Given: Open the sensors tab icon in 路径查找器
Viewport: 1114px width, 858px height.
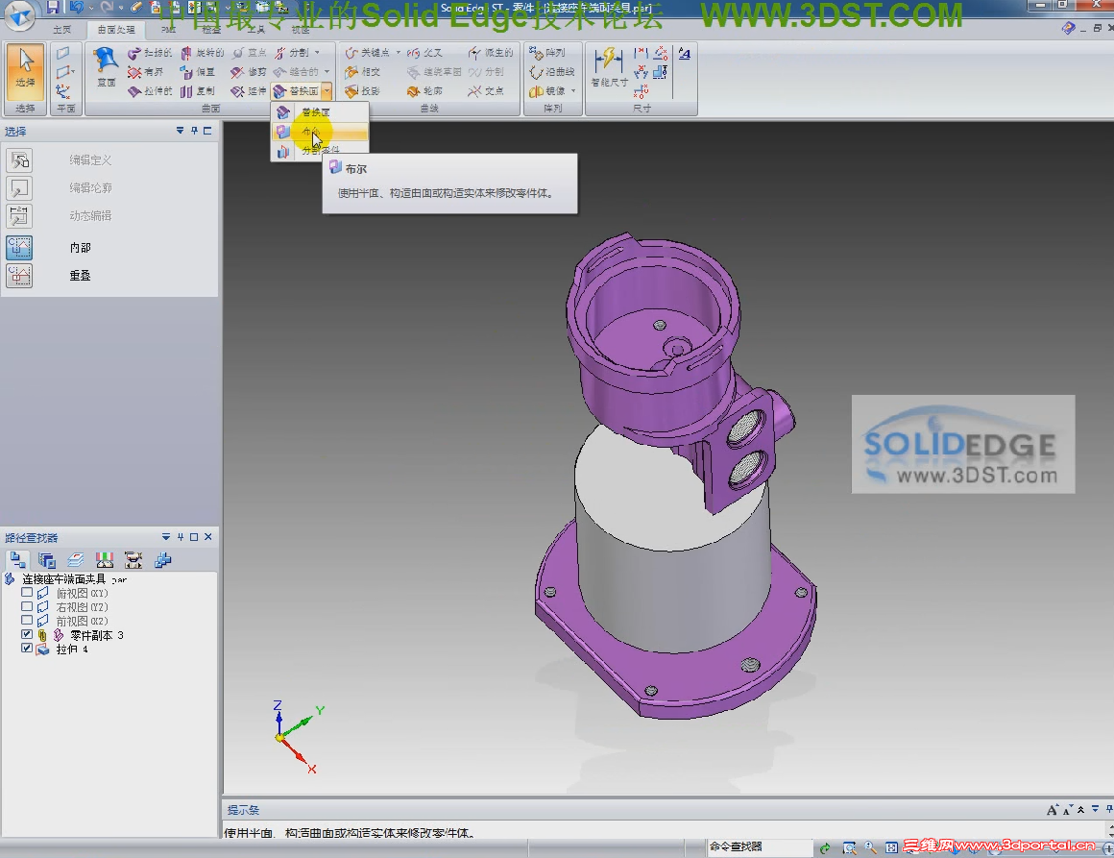Looking at the screenshot, I should pos(105,560).
